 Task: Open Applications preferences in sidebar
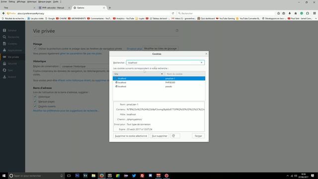point(12,50)
